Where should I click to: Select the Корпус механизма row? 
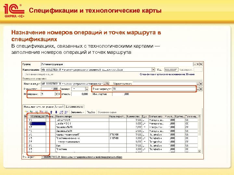(111, 134)
